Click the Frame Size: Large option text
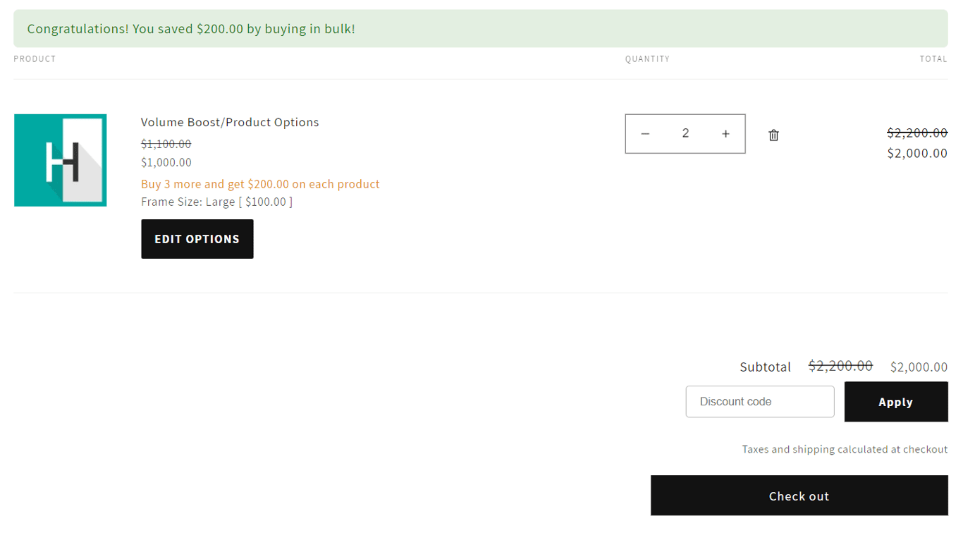This screenshot has height=533, width=963. (x=216, y=202)
